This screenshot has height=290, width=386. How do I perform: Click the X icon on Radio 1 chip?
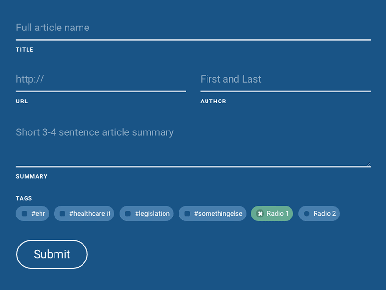[x=260, y=214]
